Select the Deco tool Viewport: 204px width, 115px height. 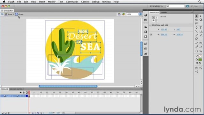click(196, 39)
